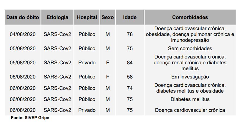Select the age cell showing 78
Screen dimensions: 240x133
[x=130, y=34]
